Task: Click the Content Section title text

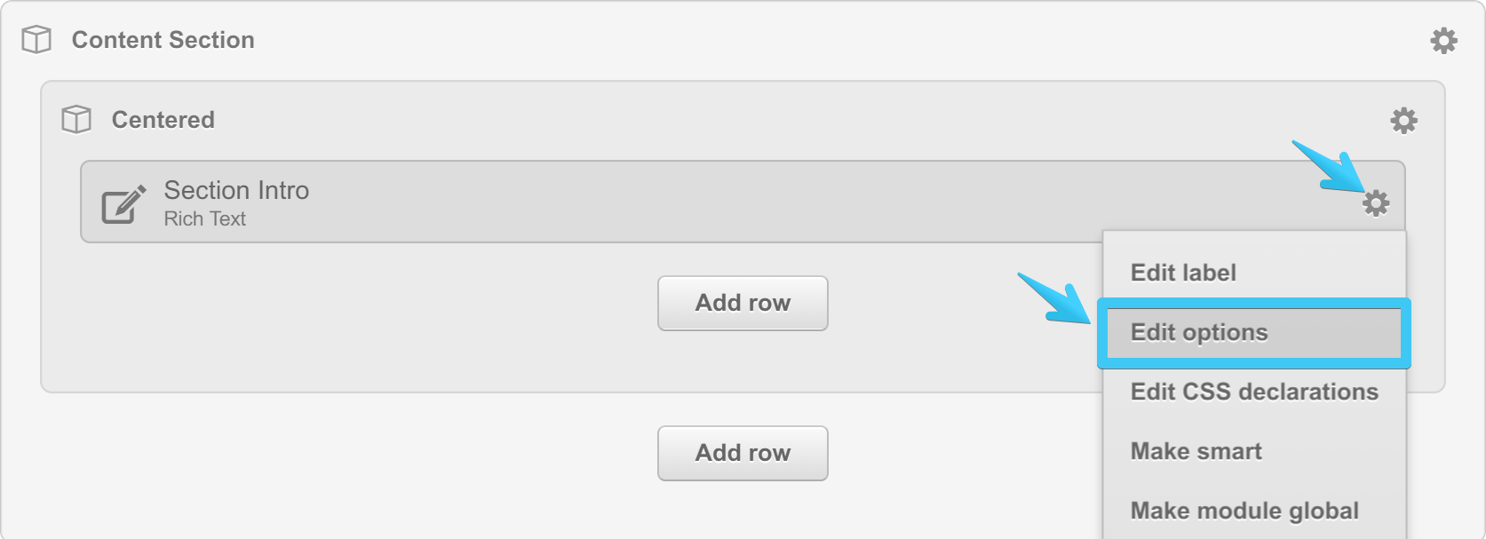Action: point(163,40)
